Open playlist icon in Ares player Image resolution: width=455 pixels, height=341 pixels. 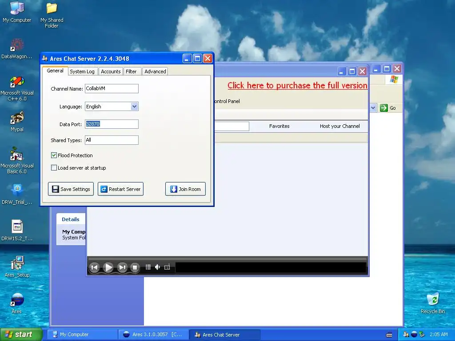click(148, 267)
